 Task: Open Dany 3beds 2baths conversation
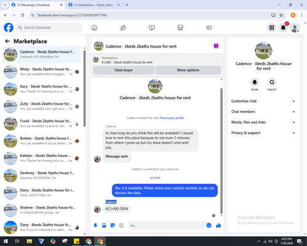click(x=41, y=192)
